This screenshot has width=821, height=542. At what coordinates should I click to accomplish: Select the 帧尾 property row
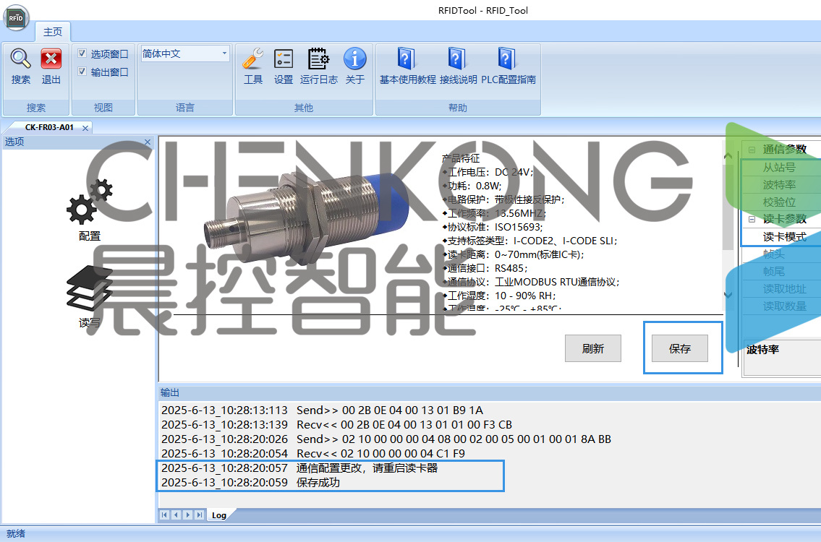[782, 271]
